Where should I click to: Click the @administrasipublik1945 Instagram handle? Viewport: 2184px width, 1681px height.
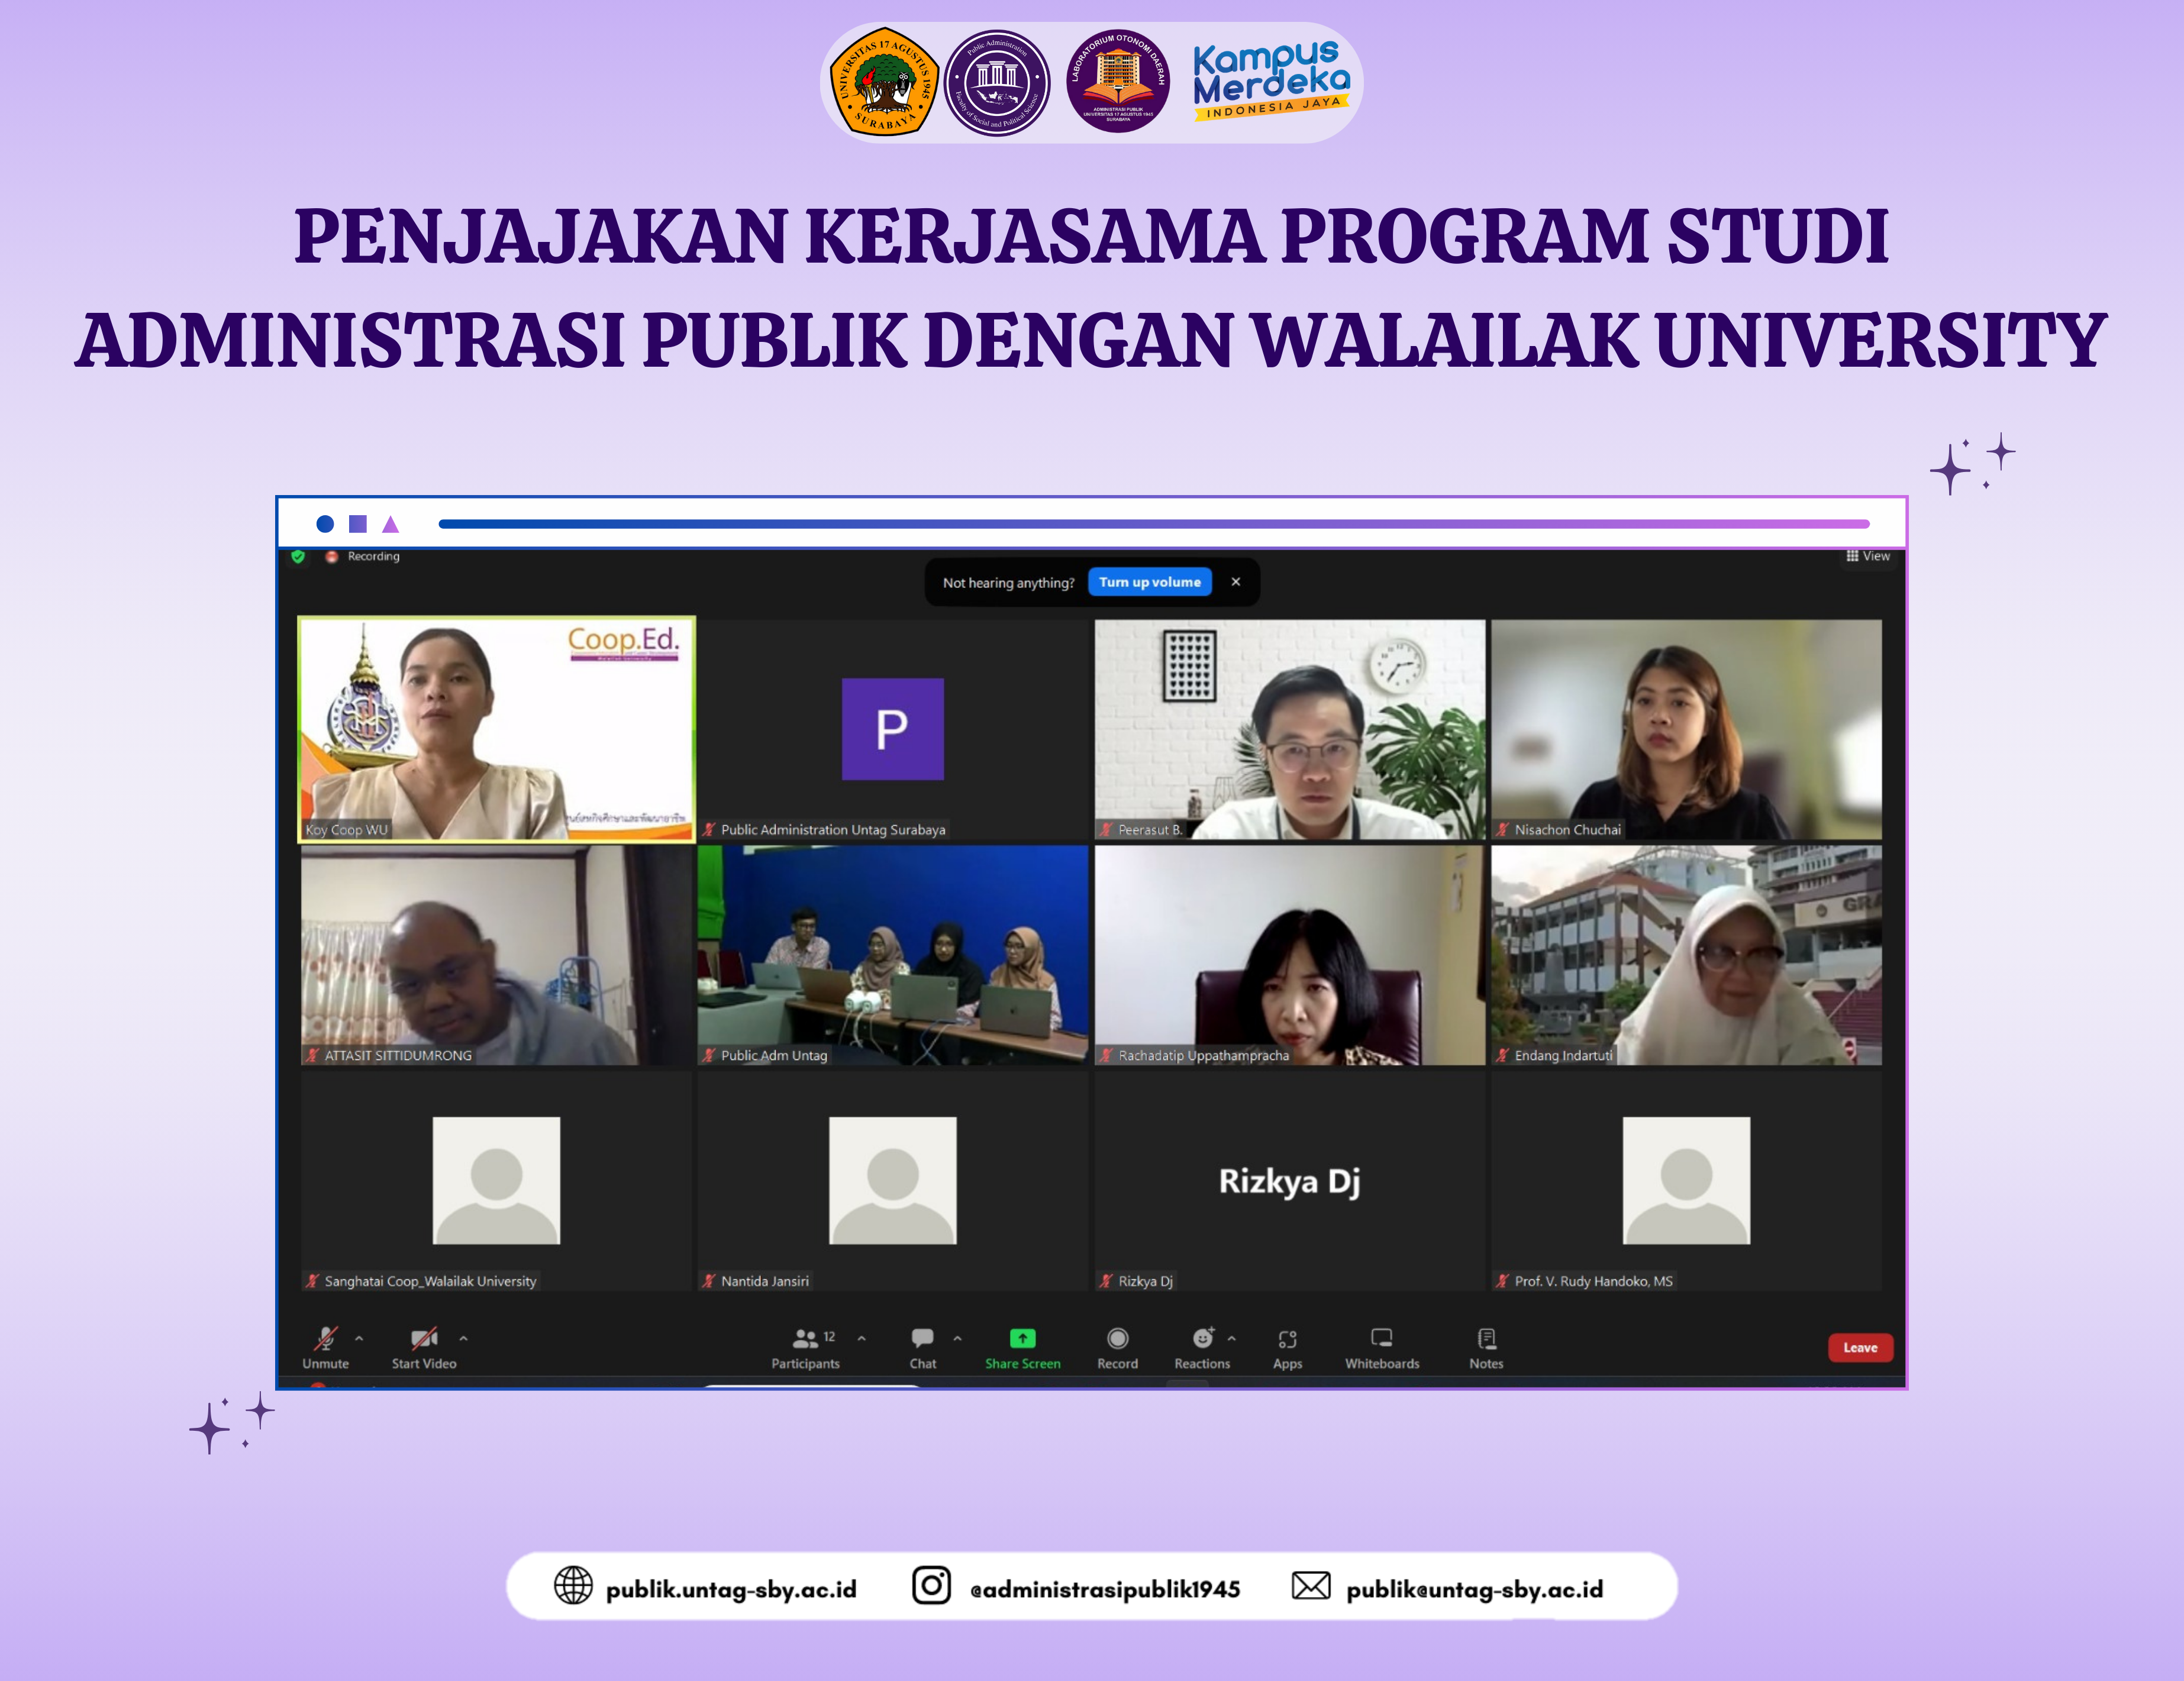tap(1105, 1589)
